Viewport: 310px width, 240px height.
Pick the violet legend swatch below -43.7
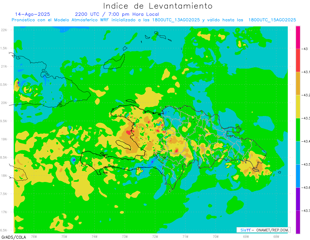point(298,222)
